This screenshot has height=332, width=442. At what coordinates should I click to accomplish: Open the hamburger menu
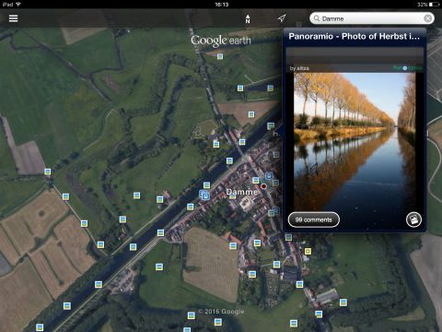tap(13, 18)
